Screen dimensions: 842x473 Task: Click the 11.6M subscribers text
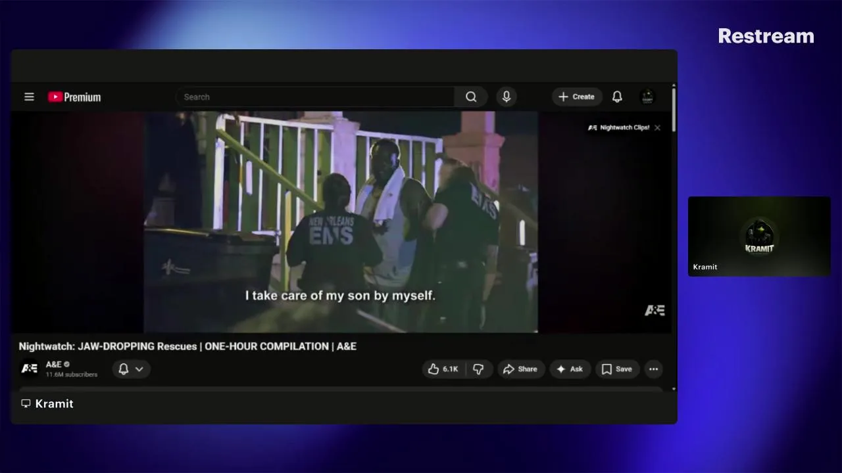(x=72, y=374)
